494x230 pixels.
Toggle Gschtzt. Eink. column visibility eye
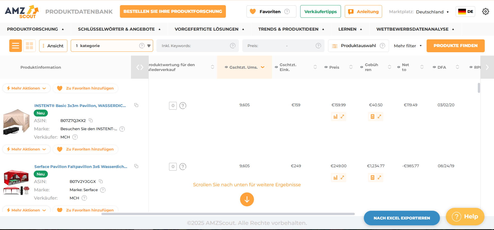276,67
